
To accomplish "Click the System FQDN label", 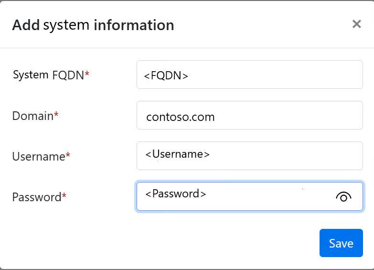I will tap(48, 75).
